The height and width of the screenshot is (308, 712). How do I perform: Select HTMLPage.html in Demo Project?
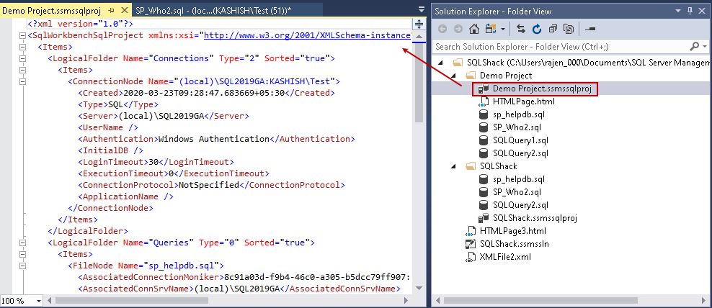point(524,101)
